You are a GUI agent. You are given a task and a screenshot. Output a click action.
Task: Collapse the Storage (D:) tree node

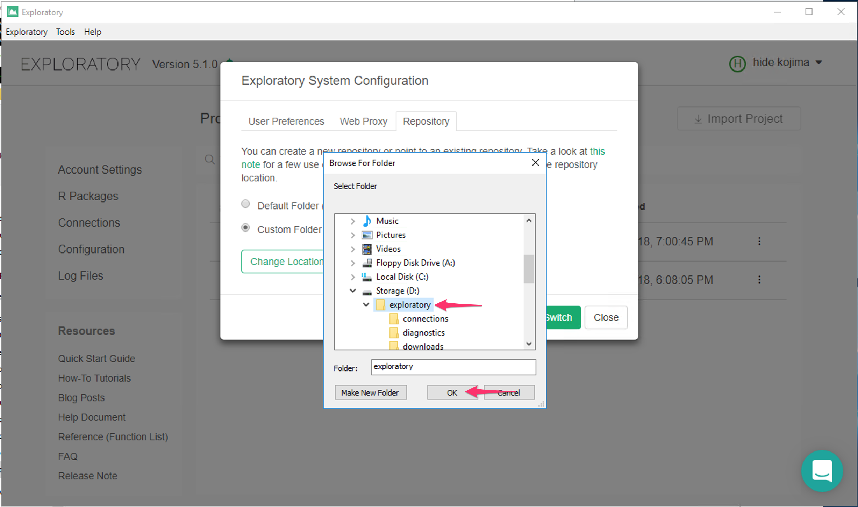point(353,291)
